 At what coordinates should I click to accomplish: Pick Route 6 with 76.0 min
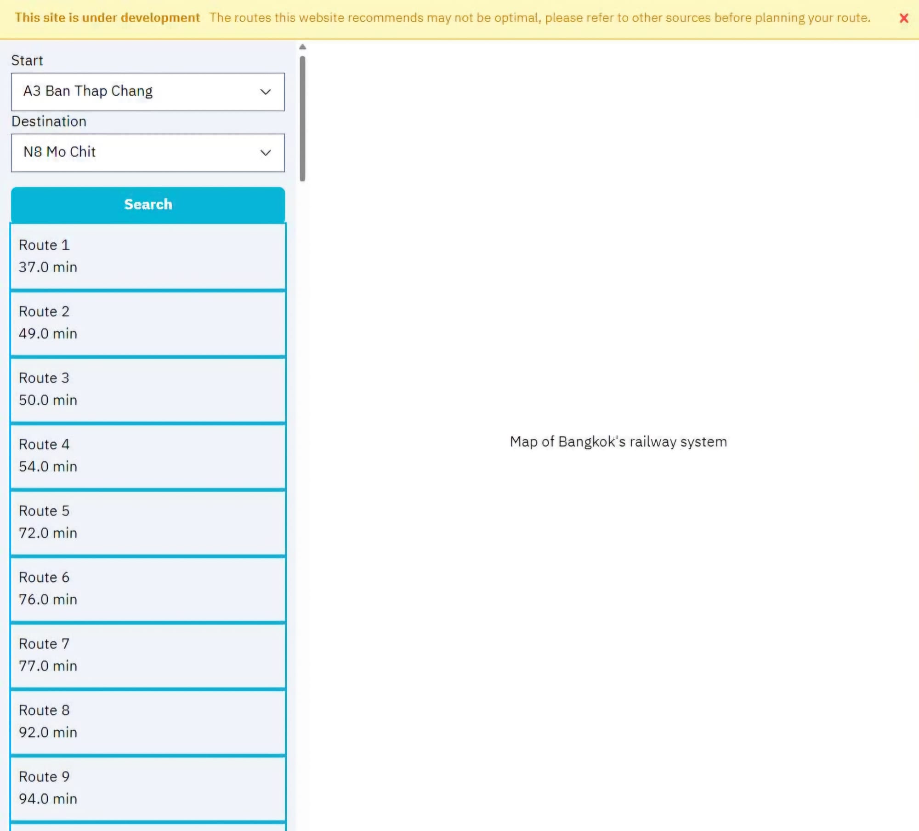coord(147,589)
